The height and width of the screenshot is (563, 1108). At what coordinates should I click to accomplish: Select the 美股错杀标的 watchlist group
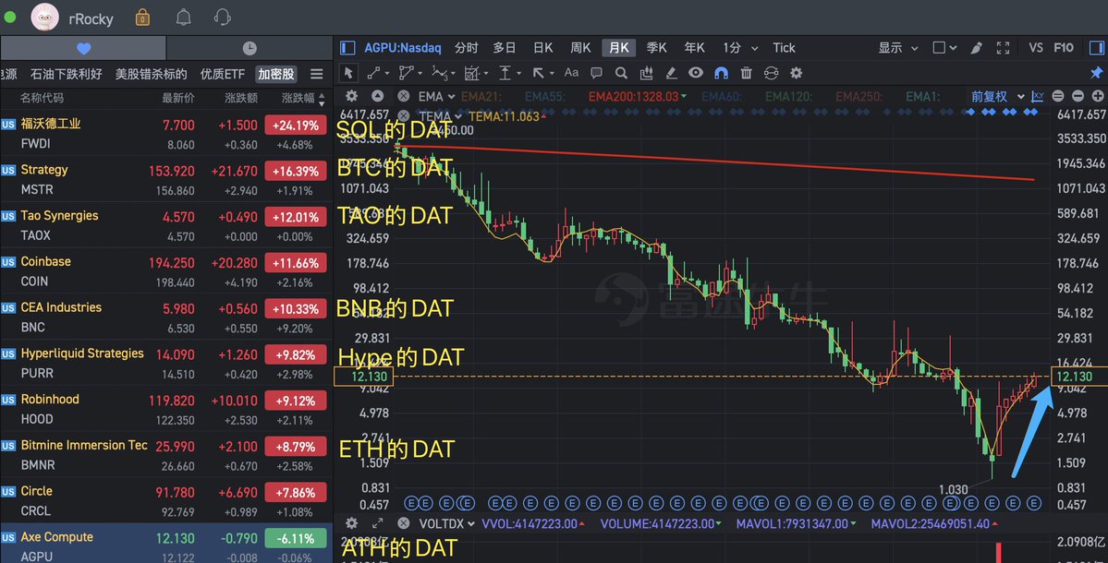point(152,73)
